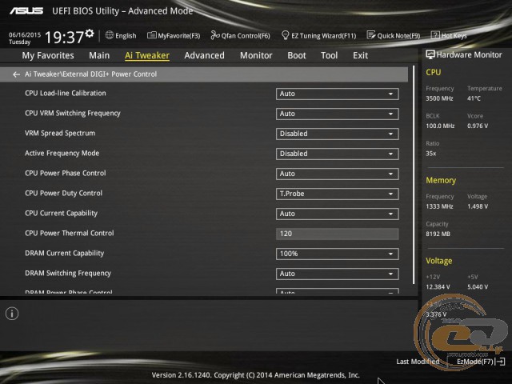The width and height of the screenshot is (512, 384).
Task: Expand CPU Current Capability dropdown
Action: pyautogui.click(x=337, y=214)
